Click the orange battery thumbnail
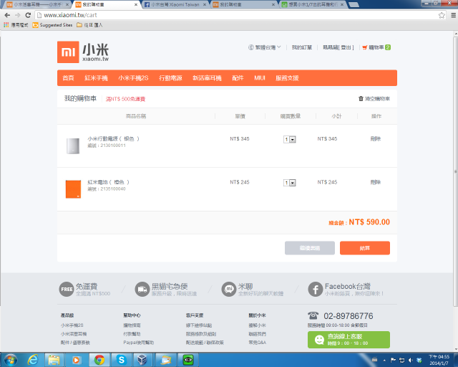 pyautogui.click(x=73, y=189)
